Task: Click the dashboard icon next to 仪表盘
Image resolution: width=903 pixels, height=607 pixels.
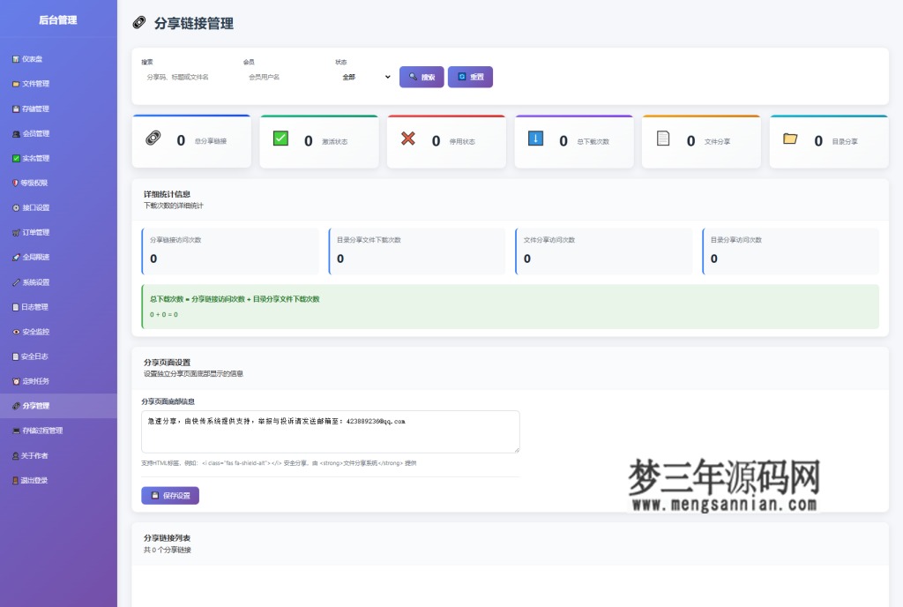Action: coord(15,59)
